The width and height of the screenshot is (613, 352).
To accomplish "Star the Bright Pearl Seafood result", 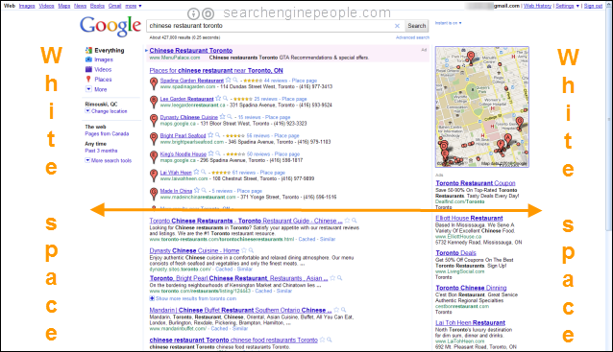I will click(x=210, y=135).
